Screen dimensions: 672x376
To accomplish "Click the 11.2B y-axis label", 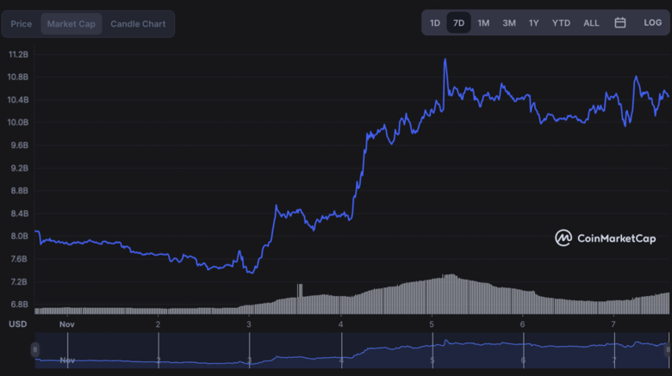I will tap(19, 54).
